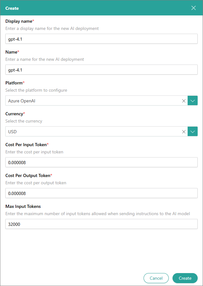Clear the USD currency selection
This screenshot has width=203, height=286.
coord(184,132)
